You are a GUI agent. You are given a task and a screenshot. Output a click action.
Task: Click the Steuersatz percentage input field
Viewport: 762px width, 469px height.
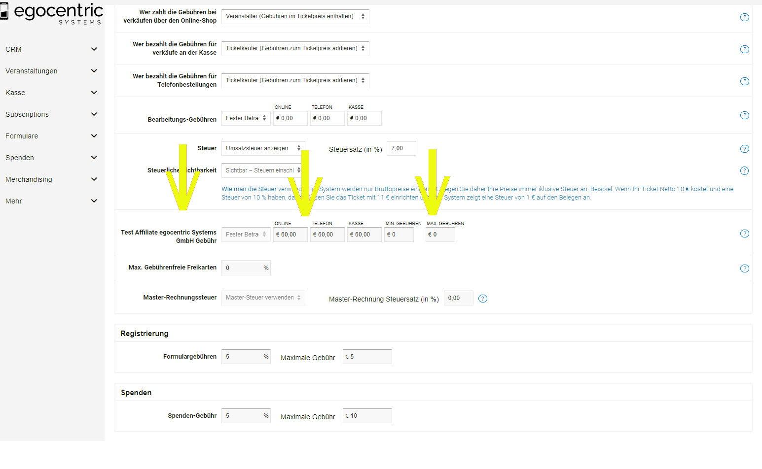coord(401,148)
